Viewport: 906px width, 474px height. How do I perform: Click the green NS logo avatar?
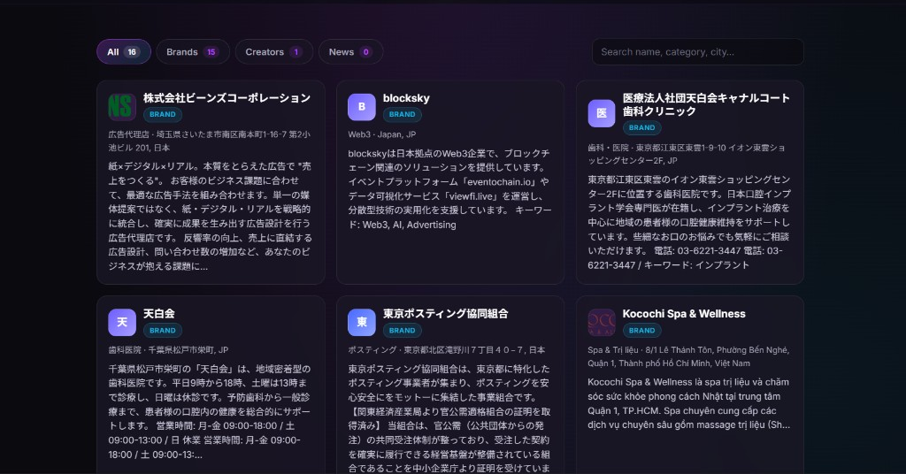click(x=122, y=107)
